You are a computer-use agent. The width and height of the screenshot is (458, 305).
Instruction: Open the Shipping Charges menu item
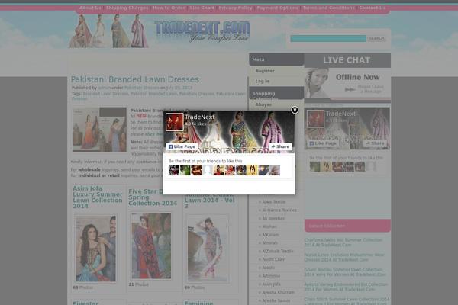point(127,8)
